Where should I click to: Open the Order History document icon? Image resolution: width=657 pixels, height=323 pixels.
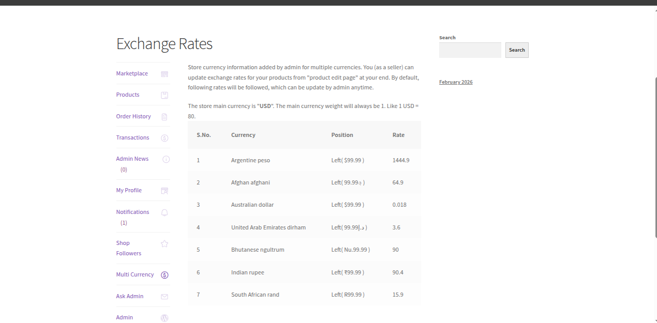click(x=165, y=117)
